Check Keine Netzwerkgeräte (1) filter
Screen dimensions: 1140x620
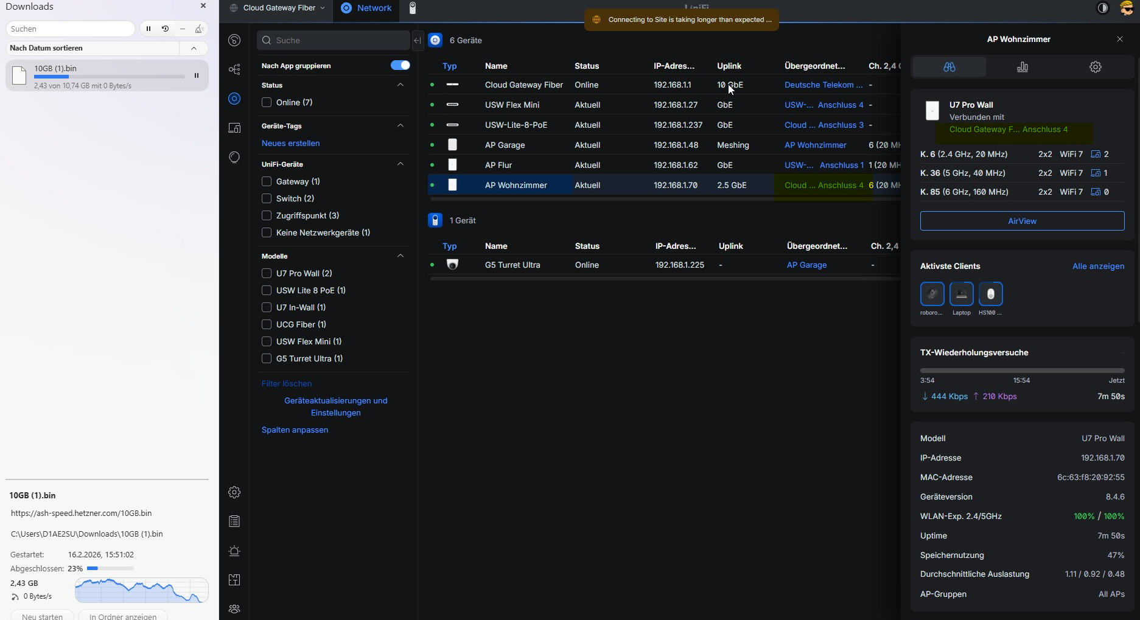267,232
